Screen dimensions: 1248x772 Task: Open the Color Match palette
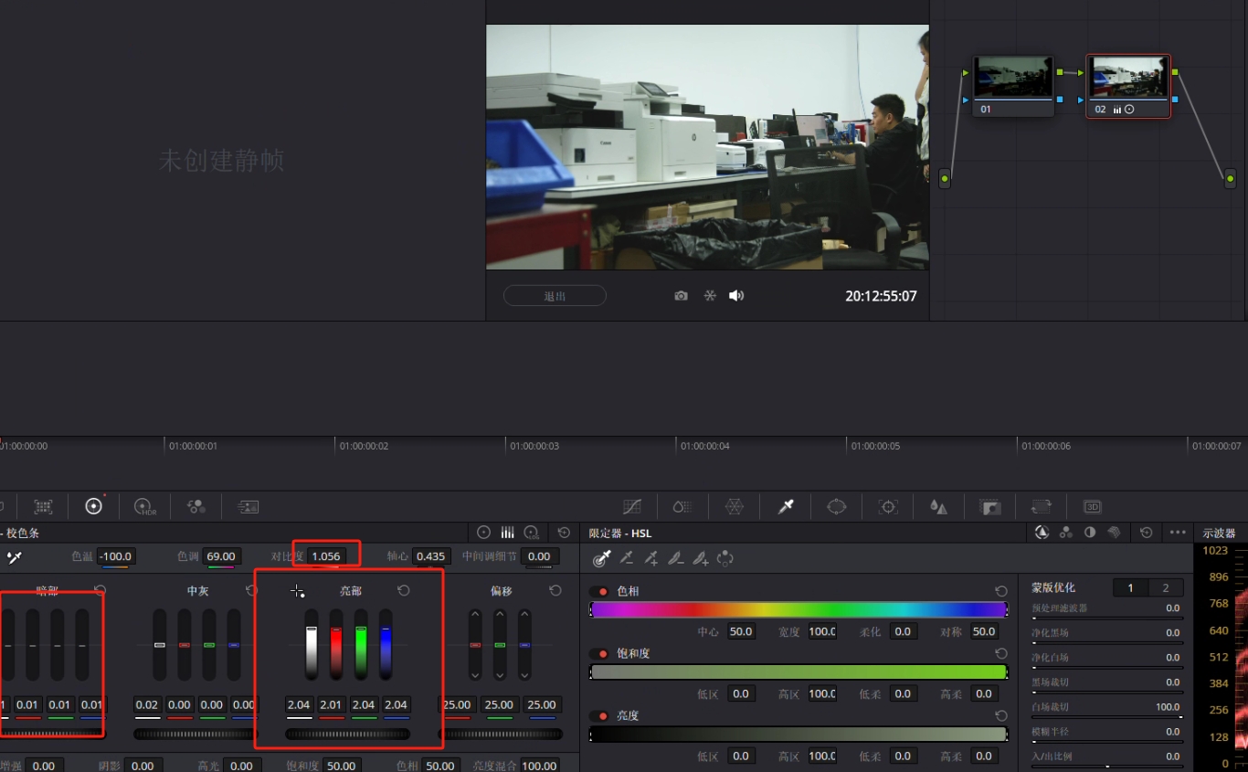point(44,506)
